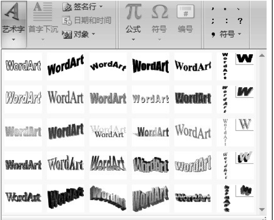Select the dark heavy WordArt in row two
The image size is (274, 220).
[x=193, y=99]
